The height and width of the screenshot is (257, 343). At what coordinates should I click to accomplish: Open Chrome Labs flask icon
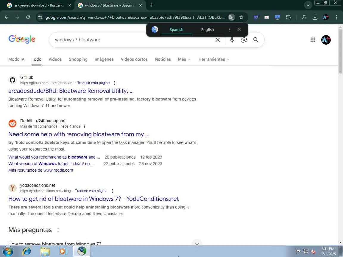tap(304, 17)
